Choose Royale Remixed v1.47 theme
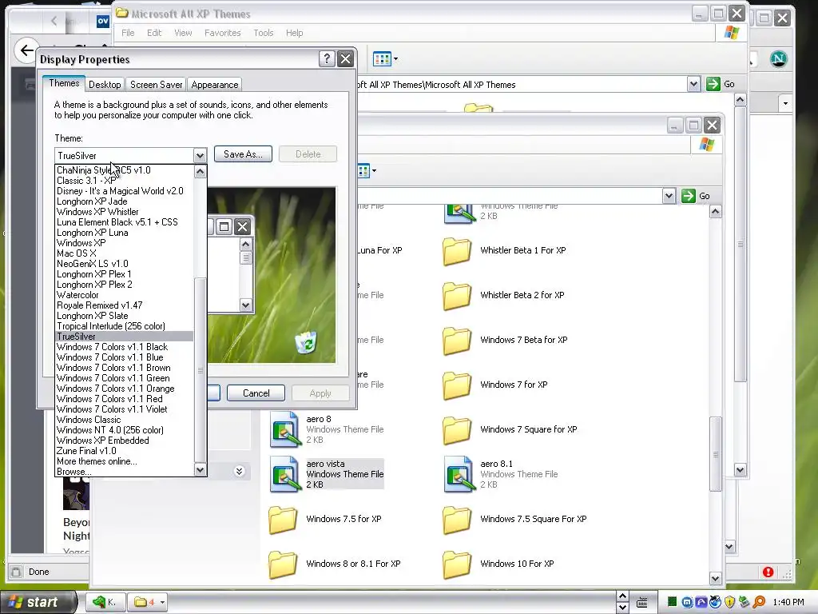 (x=124, y=305)
